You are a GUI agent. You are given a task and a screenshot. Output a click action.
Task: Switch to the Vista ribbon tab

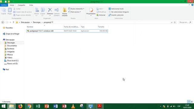[x=31, y=5]
